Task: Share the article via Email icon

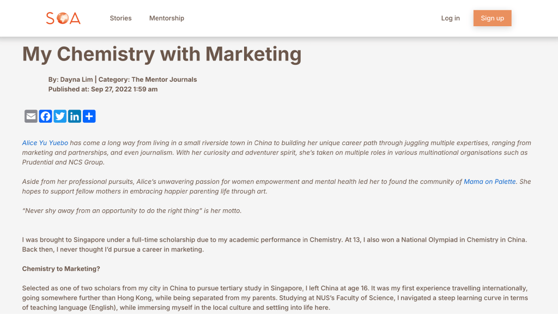Action: pos(31,116)
